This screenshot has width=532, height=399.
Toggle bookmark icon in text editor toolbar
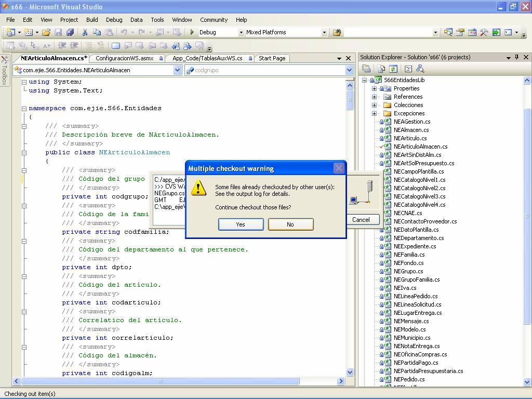(116, 46)
